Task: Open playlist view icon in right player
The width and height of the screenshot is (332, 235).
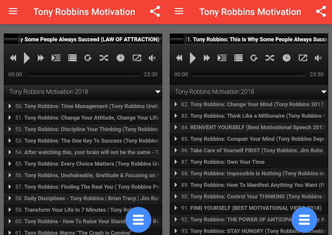Action: [x=222, y=58]
